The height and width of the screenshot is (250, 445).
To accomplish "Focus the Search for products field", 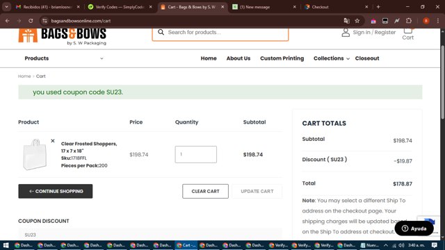I will click(x=220, y=33).
